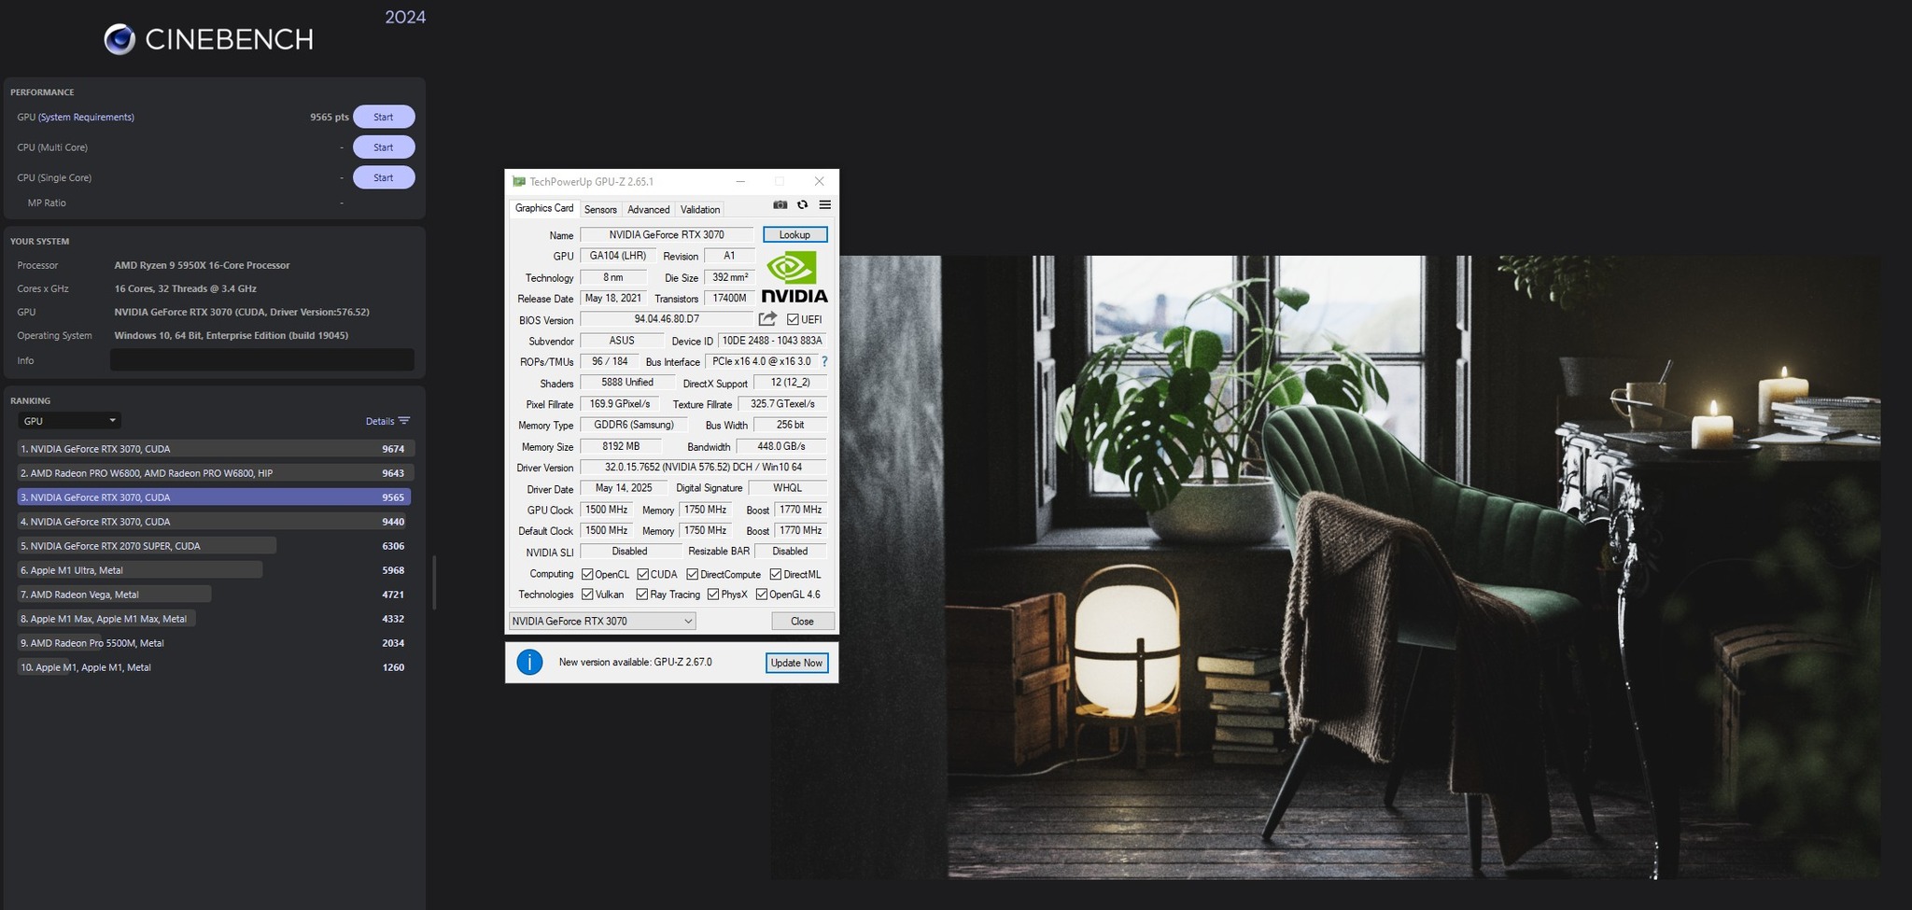The image size is (1912, 910).
Task: Select the AMD Radeon Pro 5500M ranking row
Action: 215,643
